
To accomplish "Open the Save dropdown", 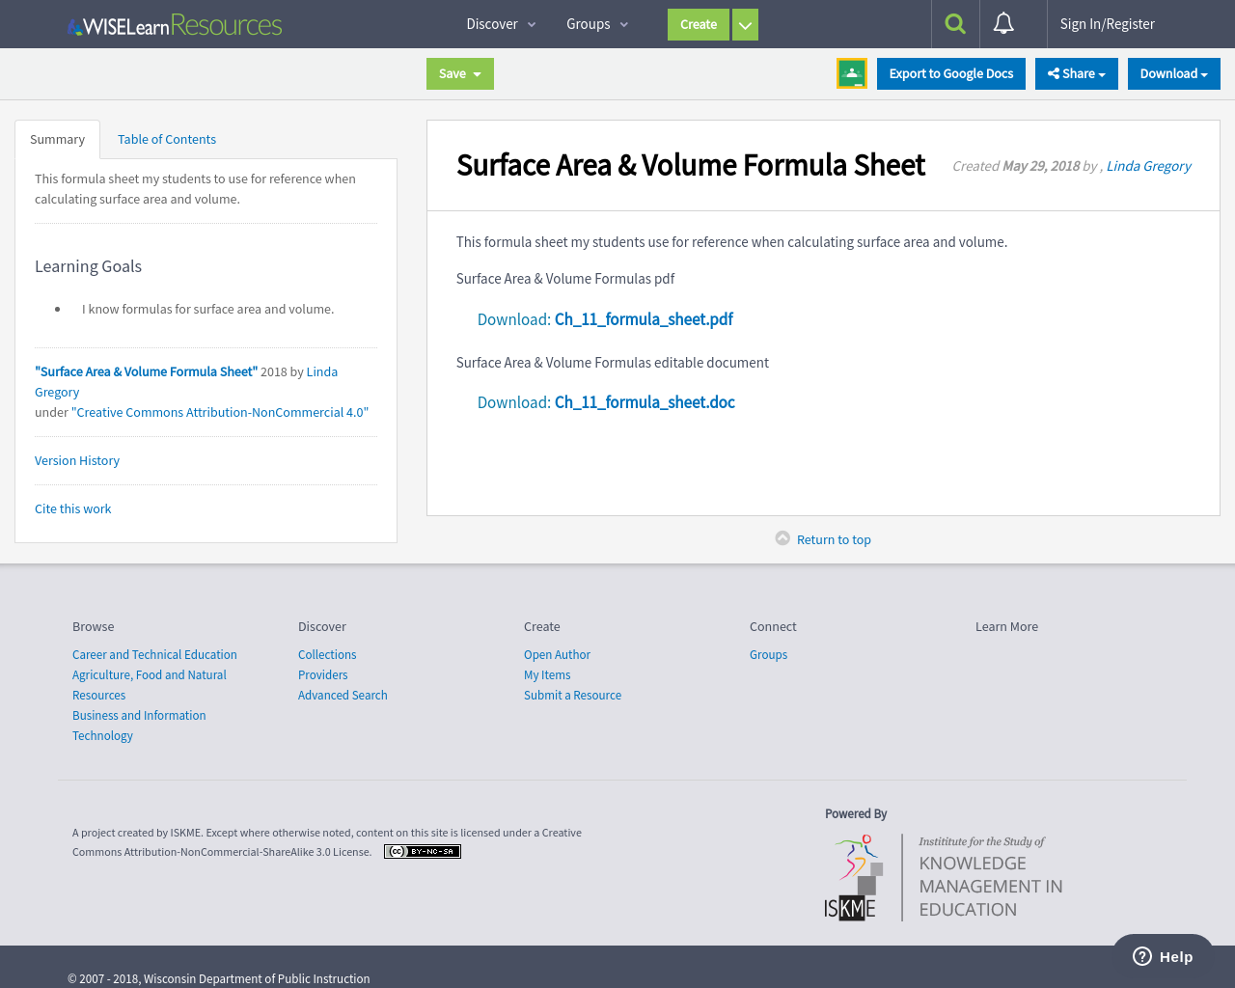I will [x=460, y=73].
